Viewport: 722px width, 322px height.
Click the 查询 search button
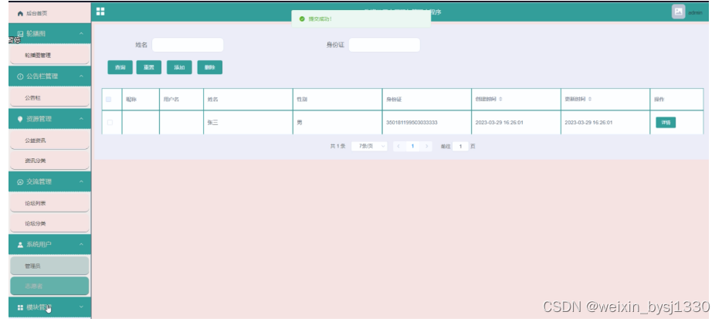[120, 67]
